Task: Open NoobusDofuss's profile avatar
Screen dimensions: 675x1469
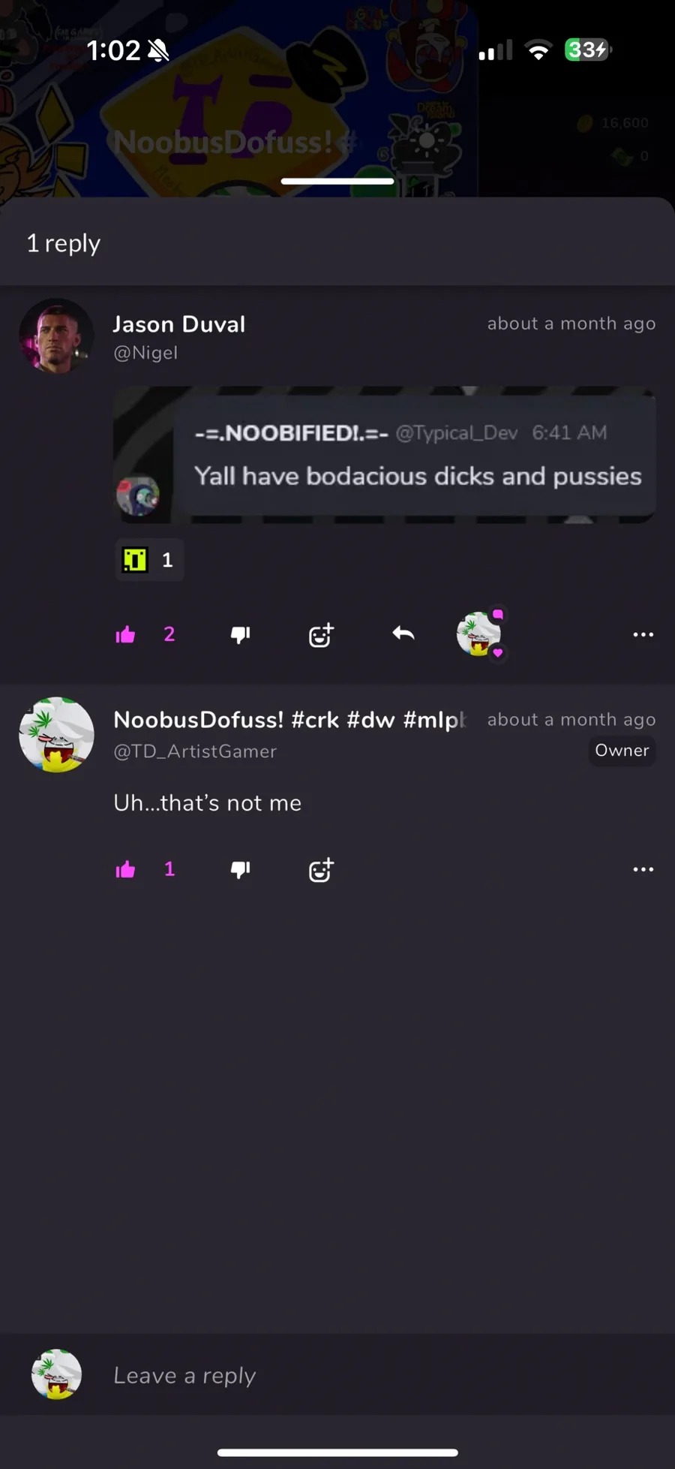Action: click(x=56, y=734)
